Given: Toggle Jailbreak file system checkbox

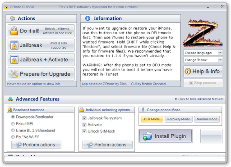Looking at the screenshot, I should 84,118.
